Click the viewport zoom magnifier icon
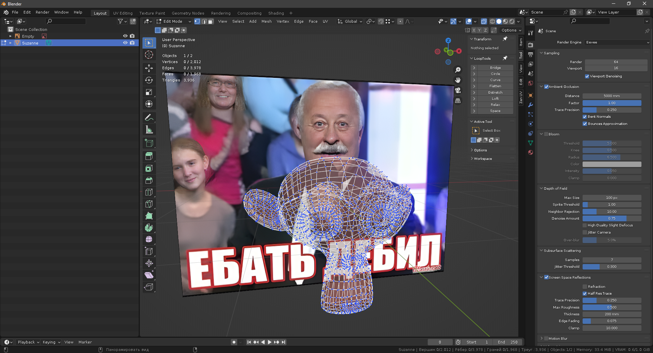 (x=458, y=70)
